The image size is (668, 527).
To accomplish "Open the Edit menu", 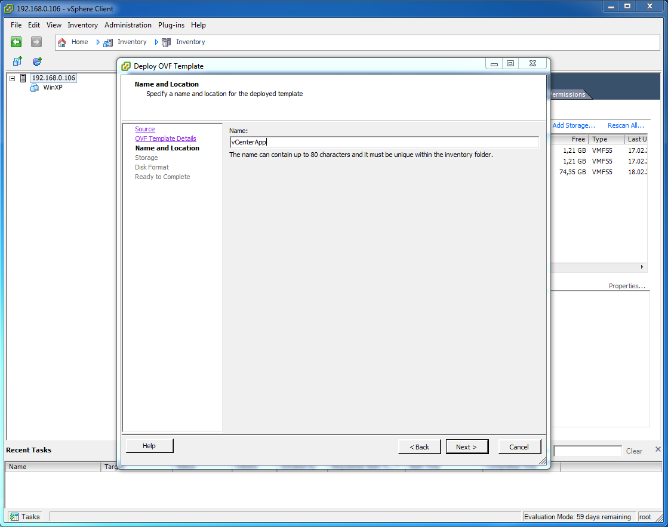I will click(x=34, y=25).
